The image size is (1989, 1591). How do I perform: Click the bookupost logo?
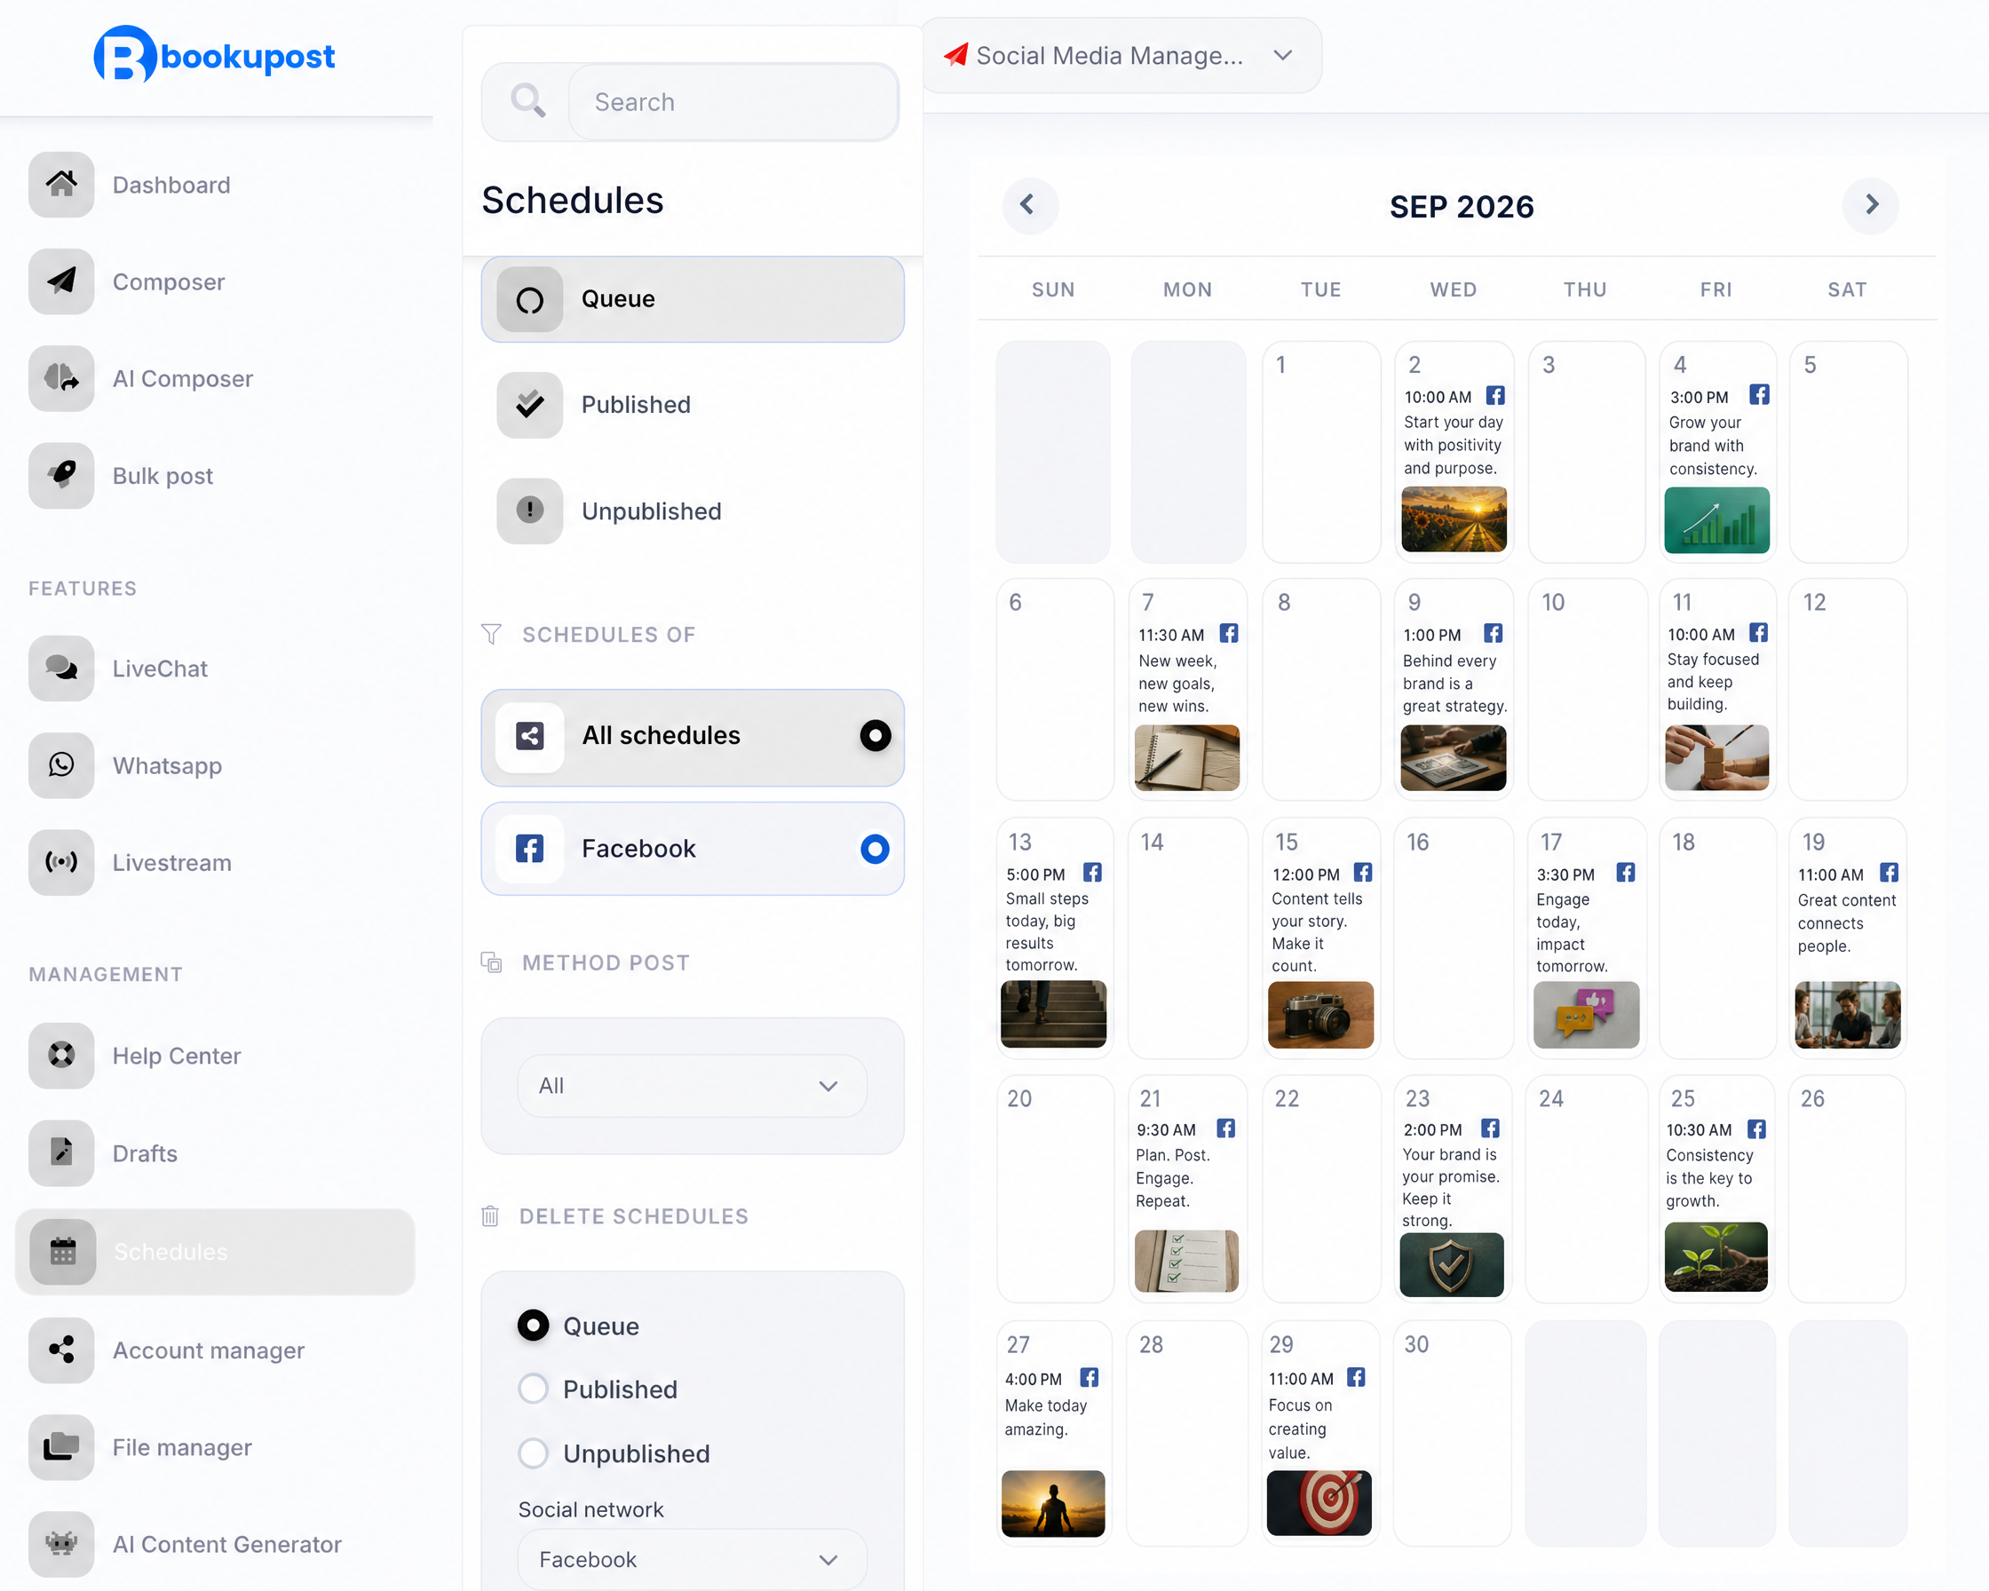click(x=214, y=55)
